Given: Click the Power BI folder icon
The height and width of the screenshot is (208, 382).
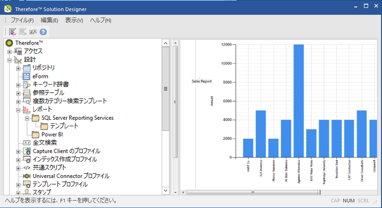Looking at the screenshot, I should pyautogui.click(x=35, y=134).
